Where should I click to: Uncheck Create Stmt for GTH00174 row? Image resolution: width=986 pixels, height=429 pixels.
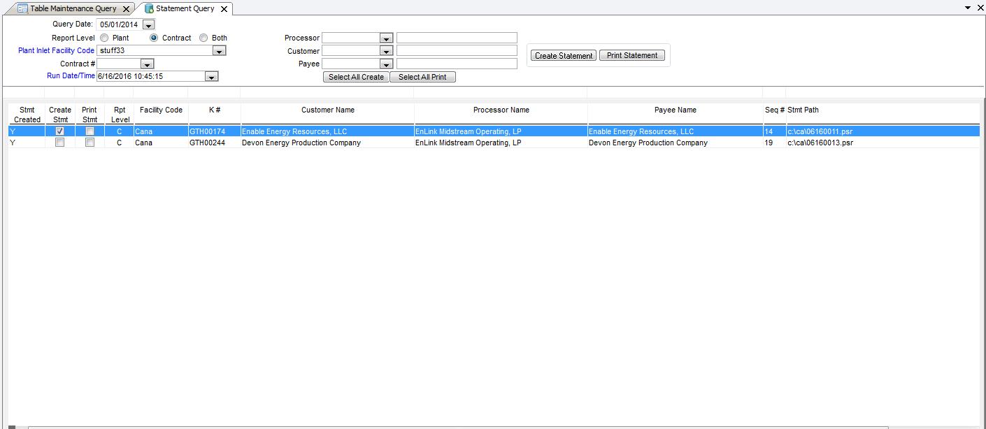point(60,131)
